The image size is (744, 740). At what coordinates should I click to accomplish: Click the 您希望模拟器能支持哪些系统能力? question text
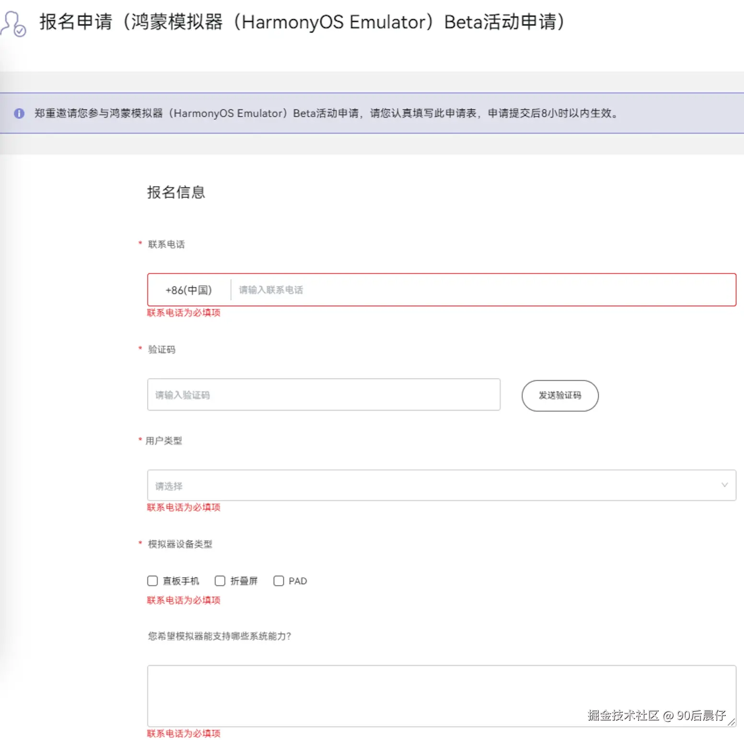click(220, 636)
